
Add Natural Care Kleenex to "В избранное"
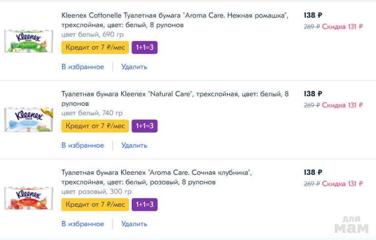(x=83, y=145)
